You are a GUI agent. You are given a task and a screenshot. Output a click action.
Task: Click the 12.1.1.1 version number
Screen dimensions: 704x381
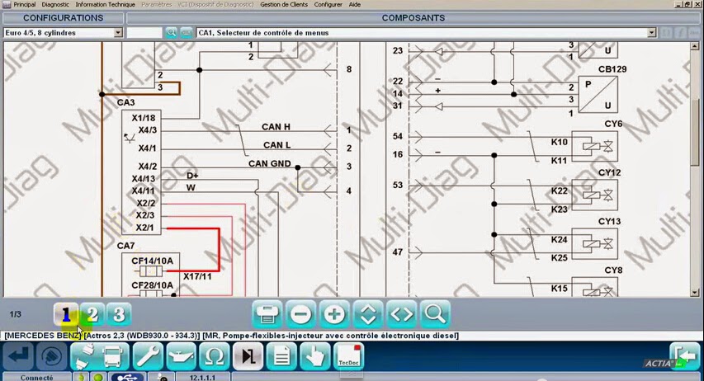202,378
